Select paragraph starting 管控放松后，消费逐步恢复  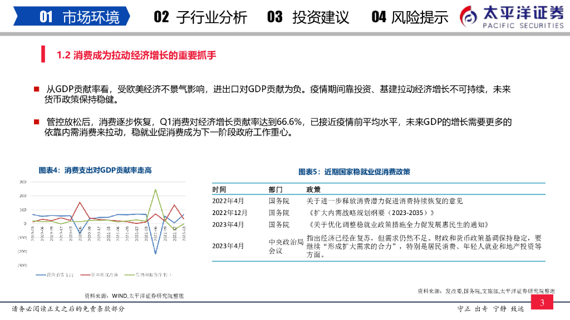tap(278, 127)
